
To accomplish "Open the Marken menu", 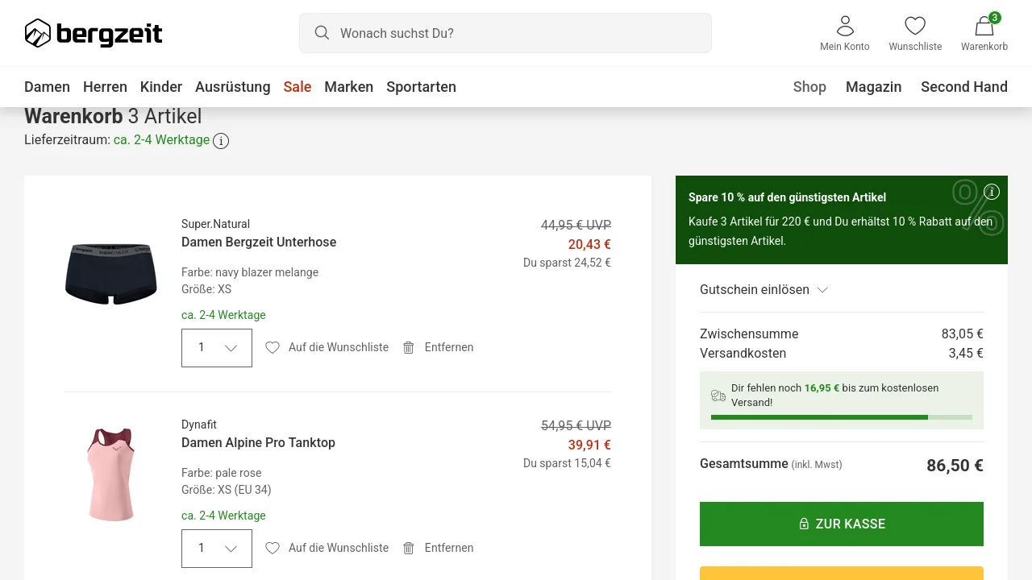I will pyautogui.click(x=349, y=87).
